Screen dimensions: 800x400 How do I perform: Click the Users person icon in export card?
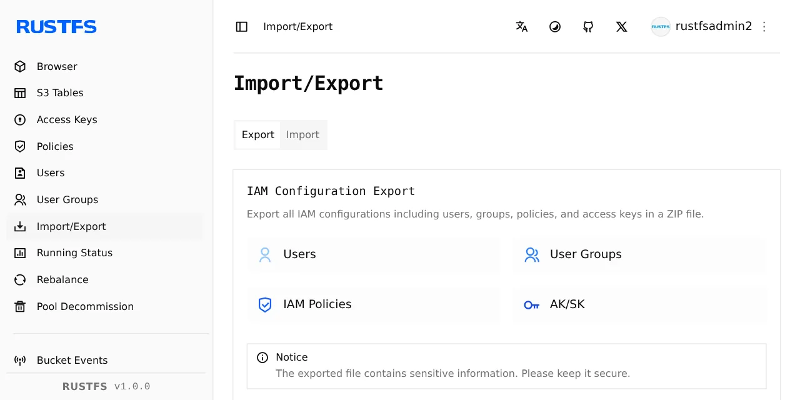(x=265, y=254)
